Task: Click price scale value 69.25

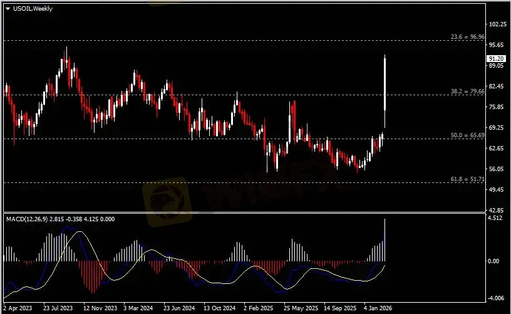Action: click(x=497, y=127)
